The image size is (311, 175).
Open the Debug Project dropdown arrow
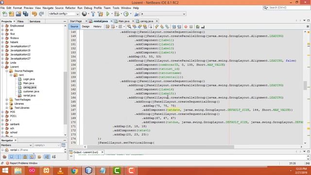[121, 14]
